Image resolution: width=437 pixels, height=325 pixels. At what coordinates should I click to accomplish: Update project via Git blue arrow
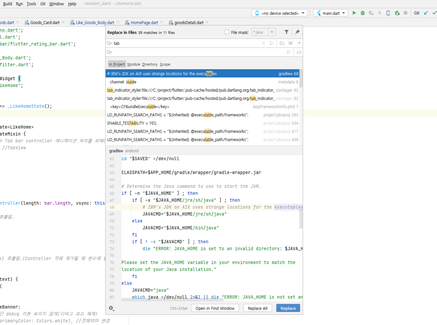(x=426, y=13)
